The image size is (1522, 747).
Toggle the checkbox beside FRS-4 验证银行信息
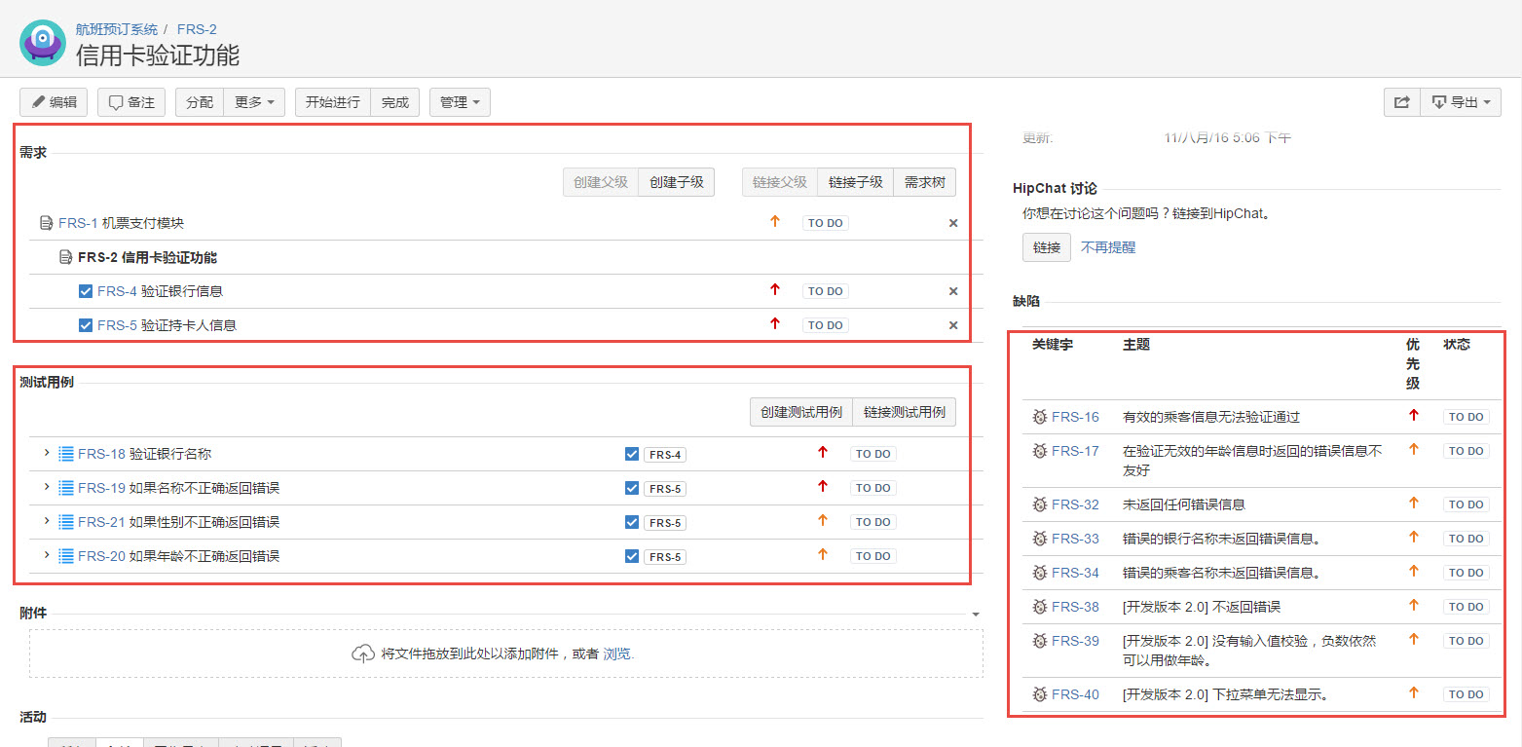[86, 291]
